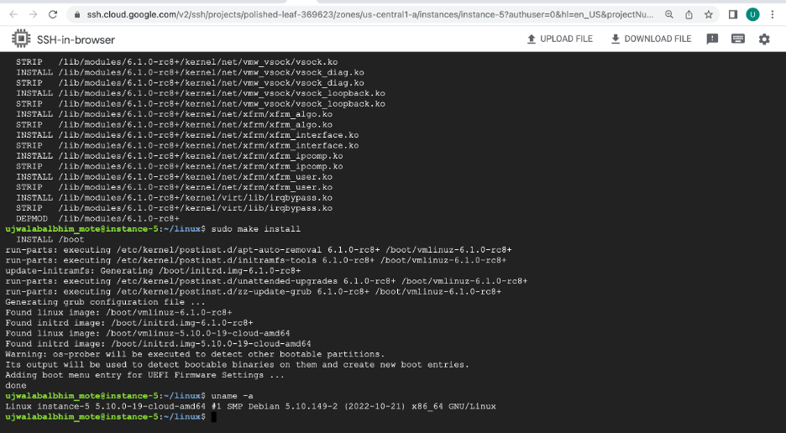
Task: Click the apt-auto-removal run-parts line
Action: [259, 250]
